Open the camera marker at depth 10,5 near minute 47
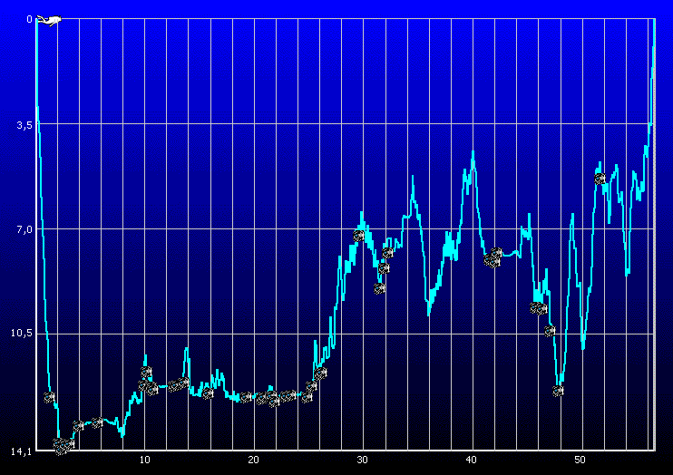 [x=550, y=331]
